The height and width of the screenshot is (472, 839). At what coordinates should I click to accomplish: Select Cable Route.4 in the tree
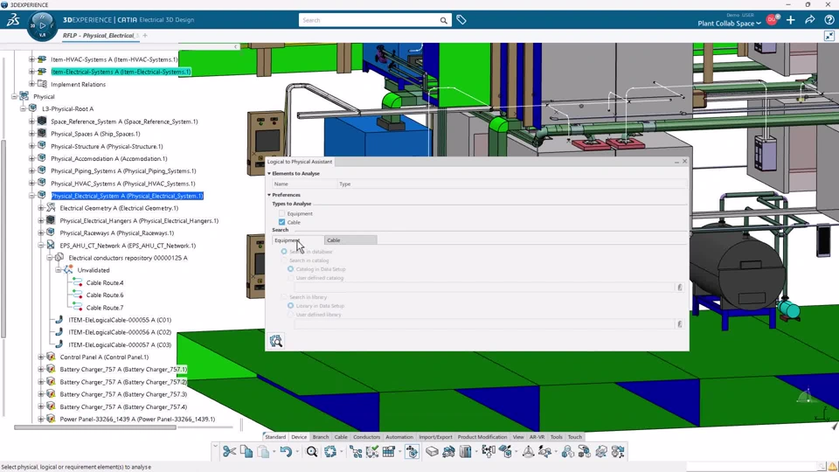click(x=105, y=282)
